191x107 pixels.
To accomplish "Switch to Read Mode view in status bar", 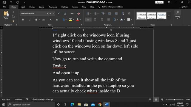I will point(150,100).
